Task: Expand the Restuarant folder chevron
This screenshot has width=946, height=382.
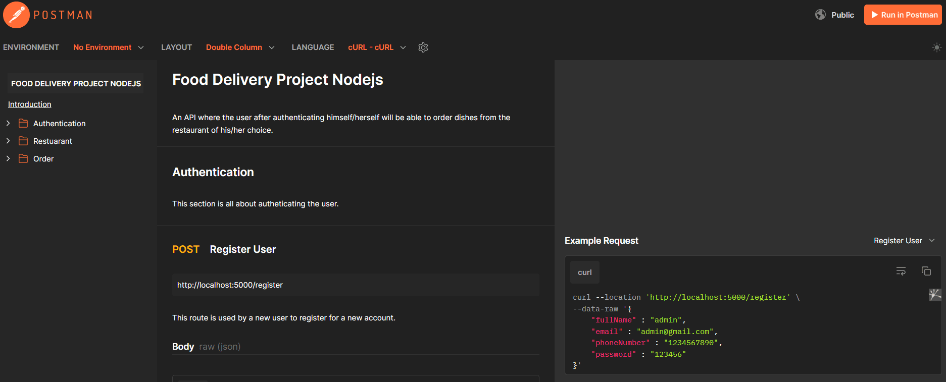Action: (x=8, y=141)
